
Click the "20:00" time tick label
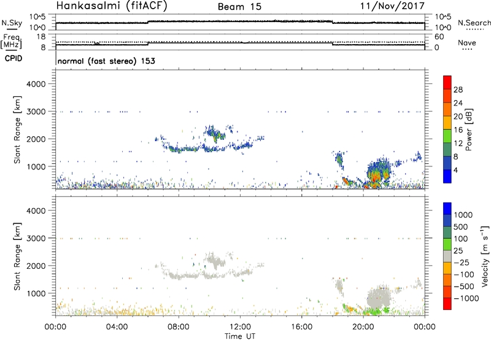(363, 327)
